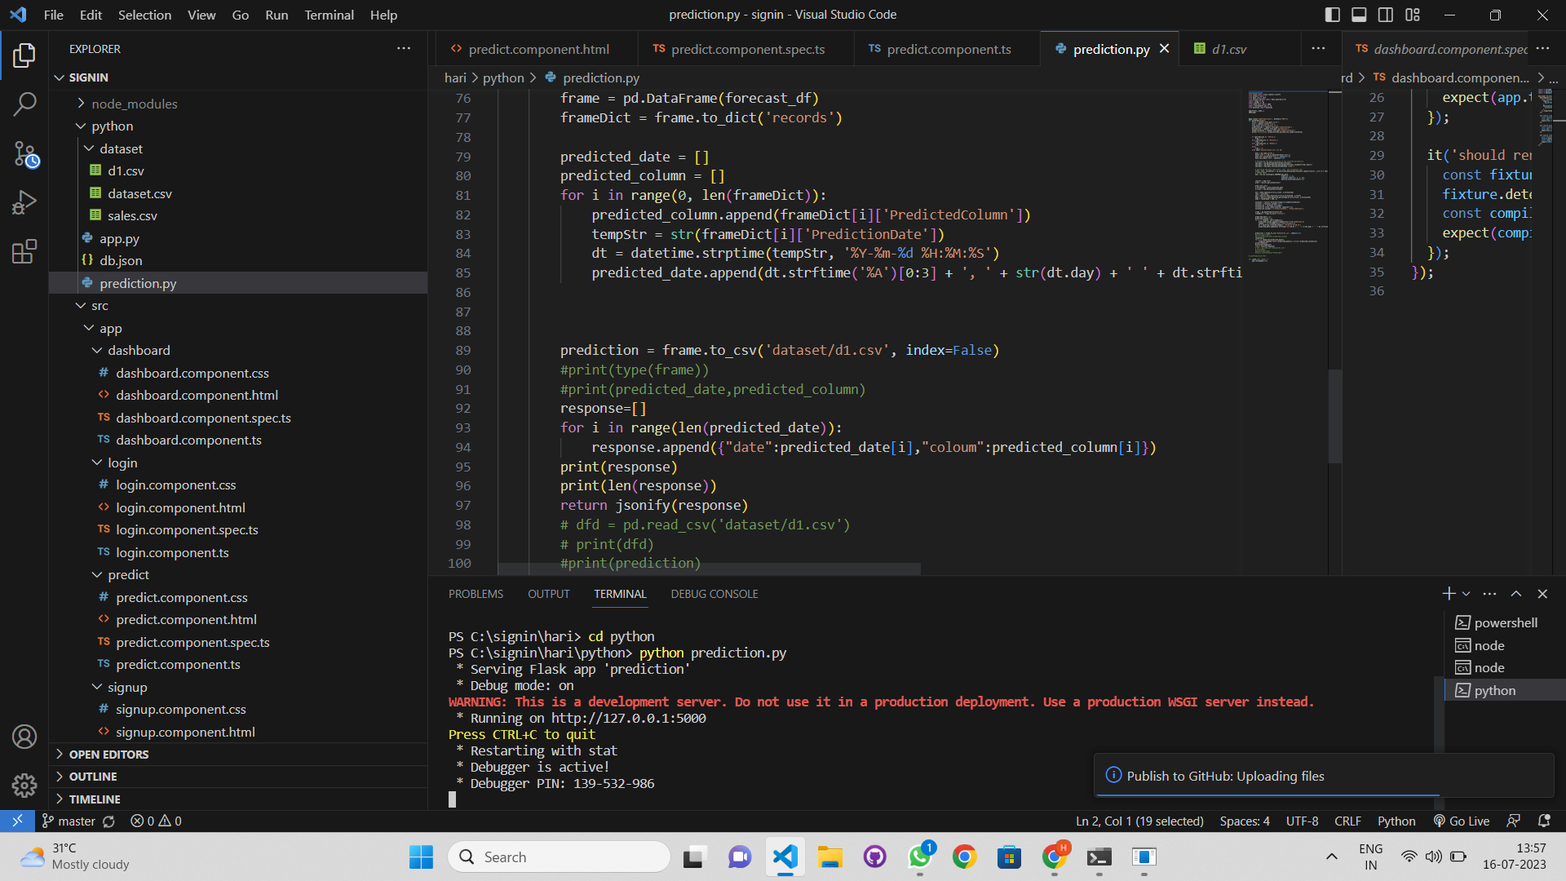
Task: Open the Terminal menu
Action: pos(329,15)
